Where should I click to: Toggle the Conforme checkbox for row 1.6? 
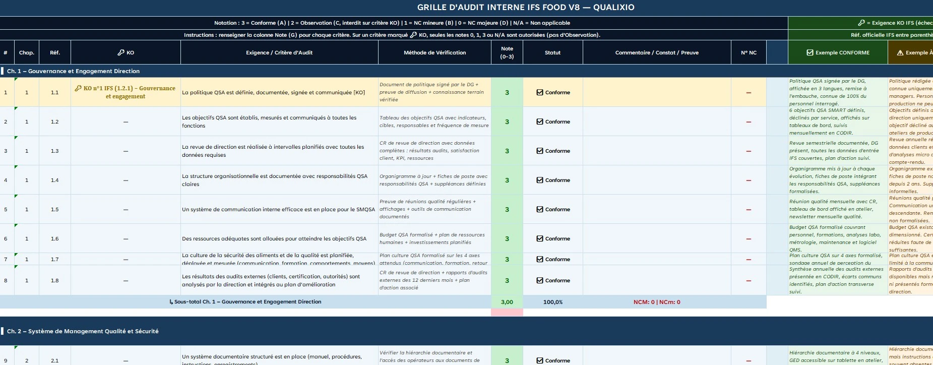[x=540, y=238]
